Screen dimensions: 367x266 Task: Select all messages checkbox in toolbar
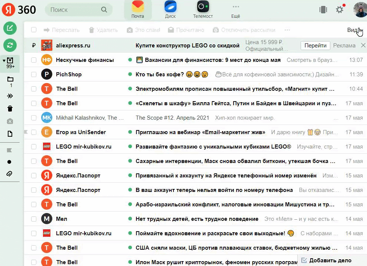coord(34,30)
